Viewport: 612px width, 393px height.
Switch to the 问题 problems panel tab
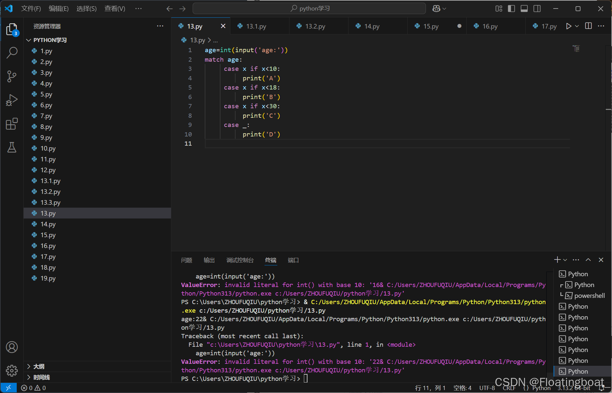[x=186, y=260]
